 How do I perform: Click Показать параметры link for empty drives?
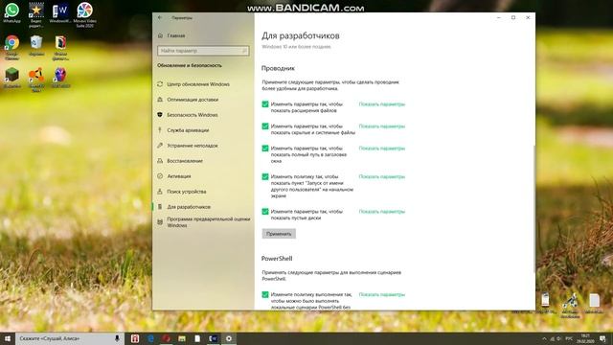pyautogui.click(x=382, y=211)
